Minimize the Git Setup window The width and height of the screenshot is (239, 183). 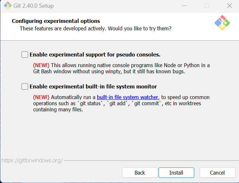pyautogui.click(x=184, y=6)
